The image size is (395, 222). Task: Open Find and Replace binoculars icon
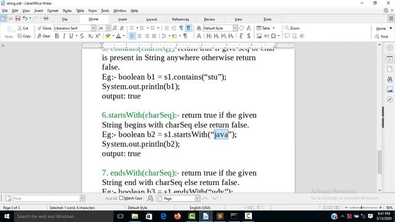pos(150,199)
